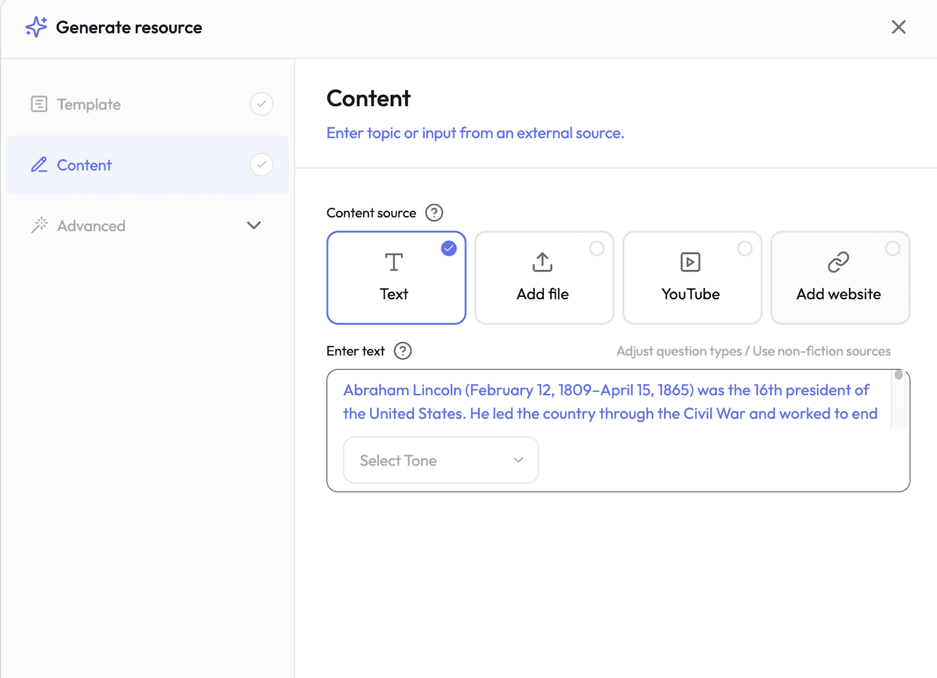Image resolution: width=937 pixels, height=678 pixels.
Task: Click 'Enter topic or input from an external source.'
Action: pos(476,133)
